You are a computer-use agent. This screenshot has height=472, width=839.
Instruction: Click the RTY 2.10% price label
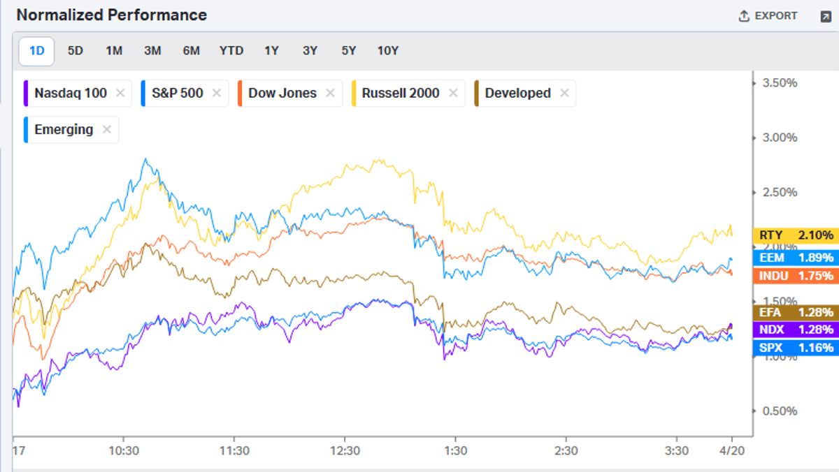coord(794,235)
